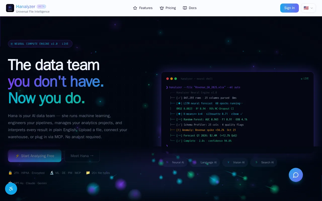This screenshot has height=201, width=322.
Task: Click the '2FA · HIPAA · Encrypted' text
Action: [x=29, y=173]
